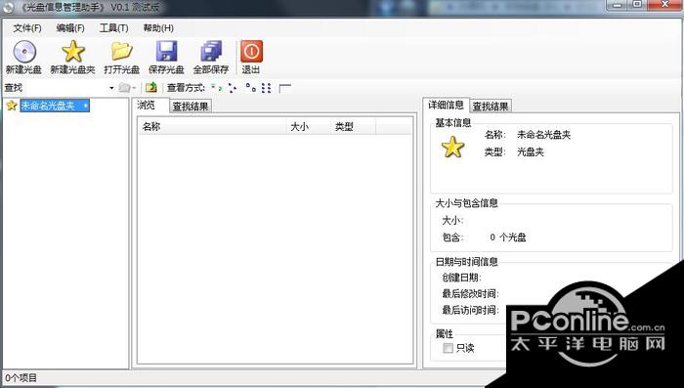Select third view mode icon after 查看方式

tap(250, 88)
